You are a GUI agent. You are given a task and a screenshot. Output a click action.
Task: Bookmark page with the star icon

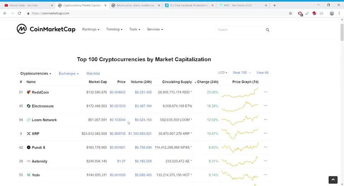coord(290,13)
